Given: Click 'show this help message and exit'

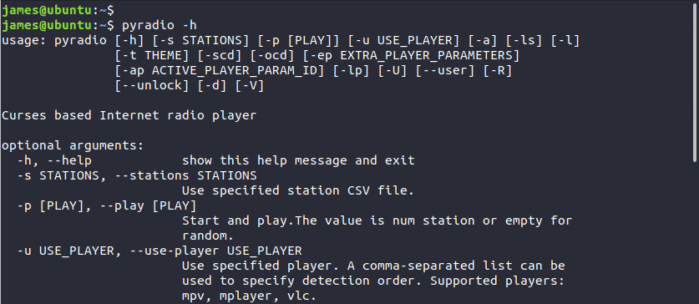Looking at the screenshot, I should pyautogui.click(x=298, y=160).
